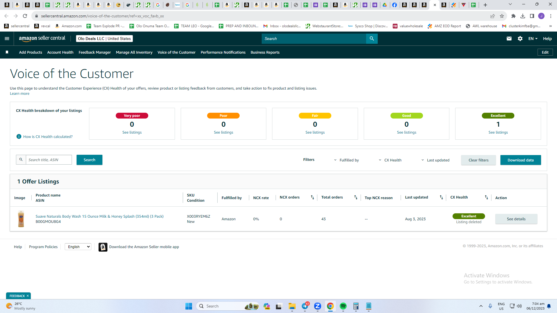557x313 pixels.
Task: Click the search magnifier button in header
Action: [372, 39]
